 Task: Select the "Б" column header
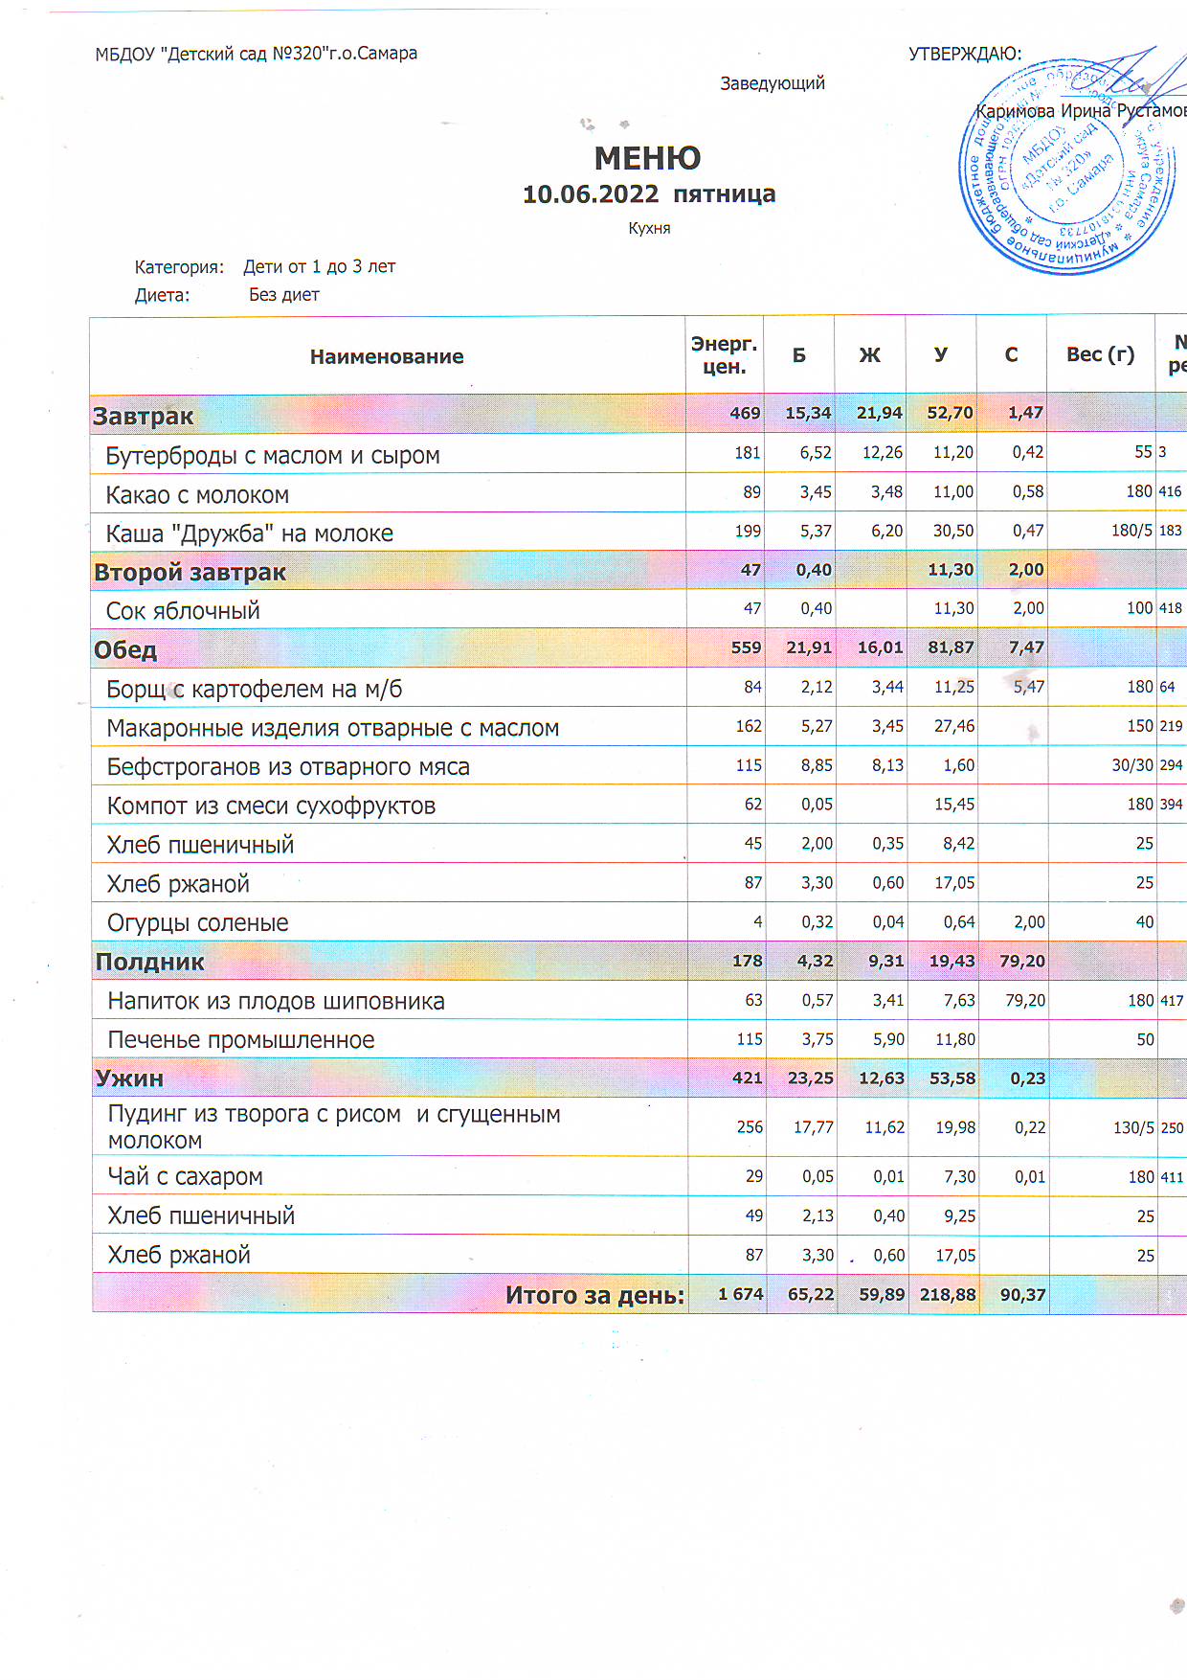(798, 355)
